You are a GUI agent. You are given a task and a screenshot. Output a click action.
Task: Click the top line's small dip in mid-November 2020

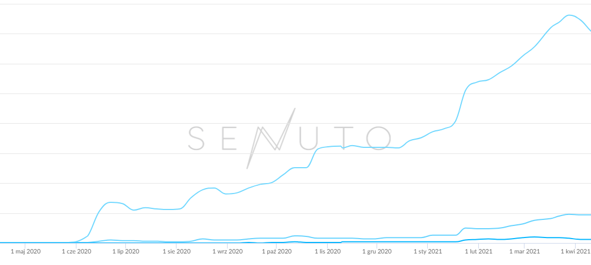(x=344, y=148)
